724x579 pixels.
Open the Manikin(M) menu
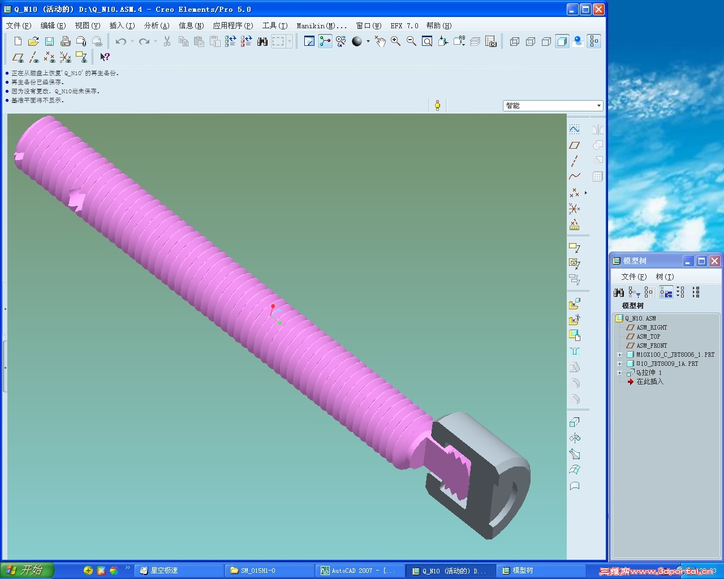click(x=321, y=25)
